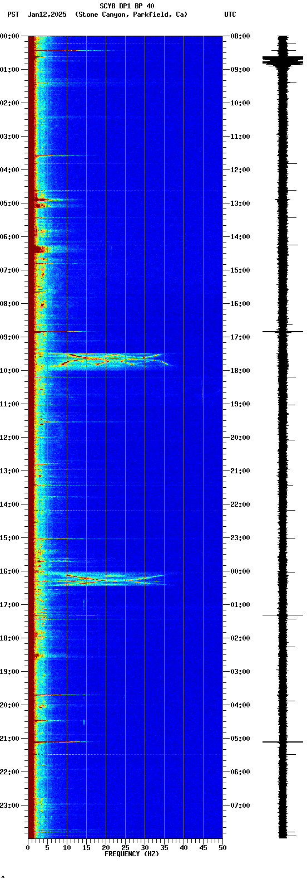
Task: Click the date 'Jan12,2025' in the header
Action: coord(47,14)
